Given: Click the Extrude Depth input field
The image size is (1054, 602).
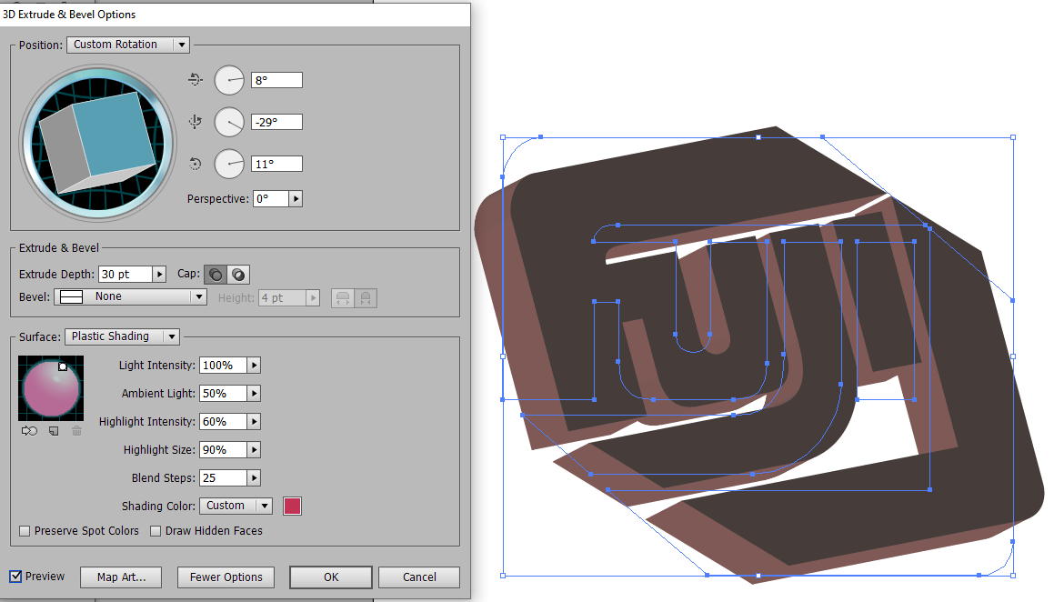Looking at the screenshot, I should [x=125, y=275].
